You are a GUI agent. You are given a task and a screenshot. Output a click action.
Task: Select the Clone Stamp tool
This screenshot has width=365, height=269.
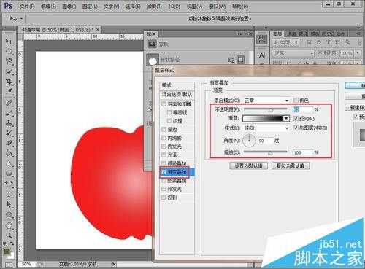pyautogui.click(x=9, y=123)
